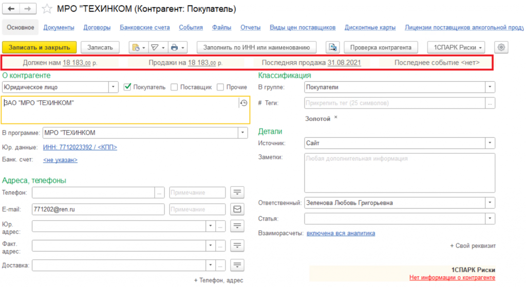This screenshot has height=287, width=526.
Task: Focus the Телефон Примечание field
Action: tap(197, 192)
